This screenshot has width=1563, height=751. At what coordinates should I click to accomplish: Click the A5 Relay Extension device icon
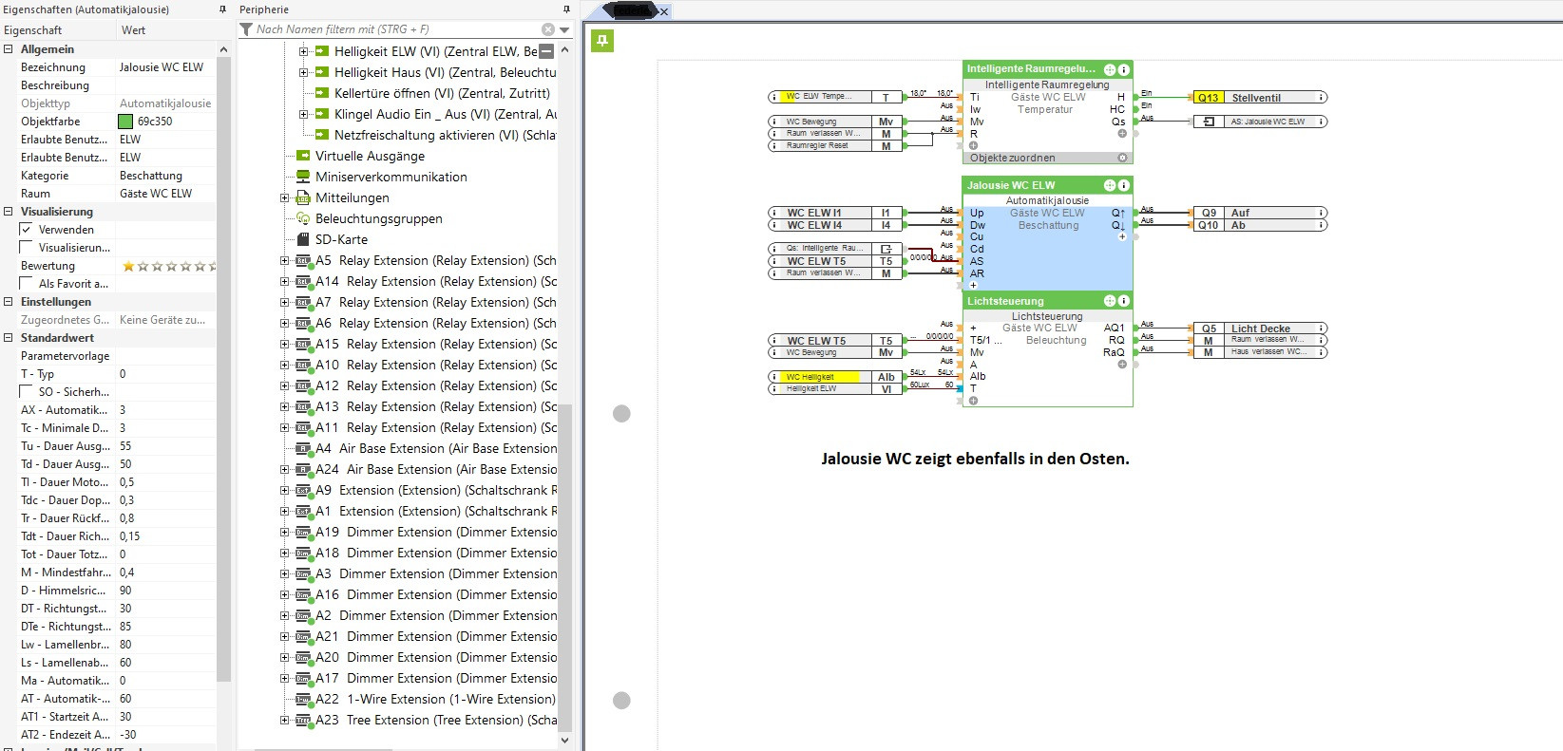303,260
